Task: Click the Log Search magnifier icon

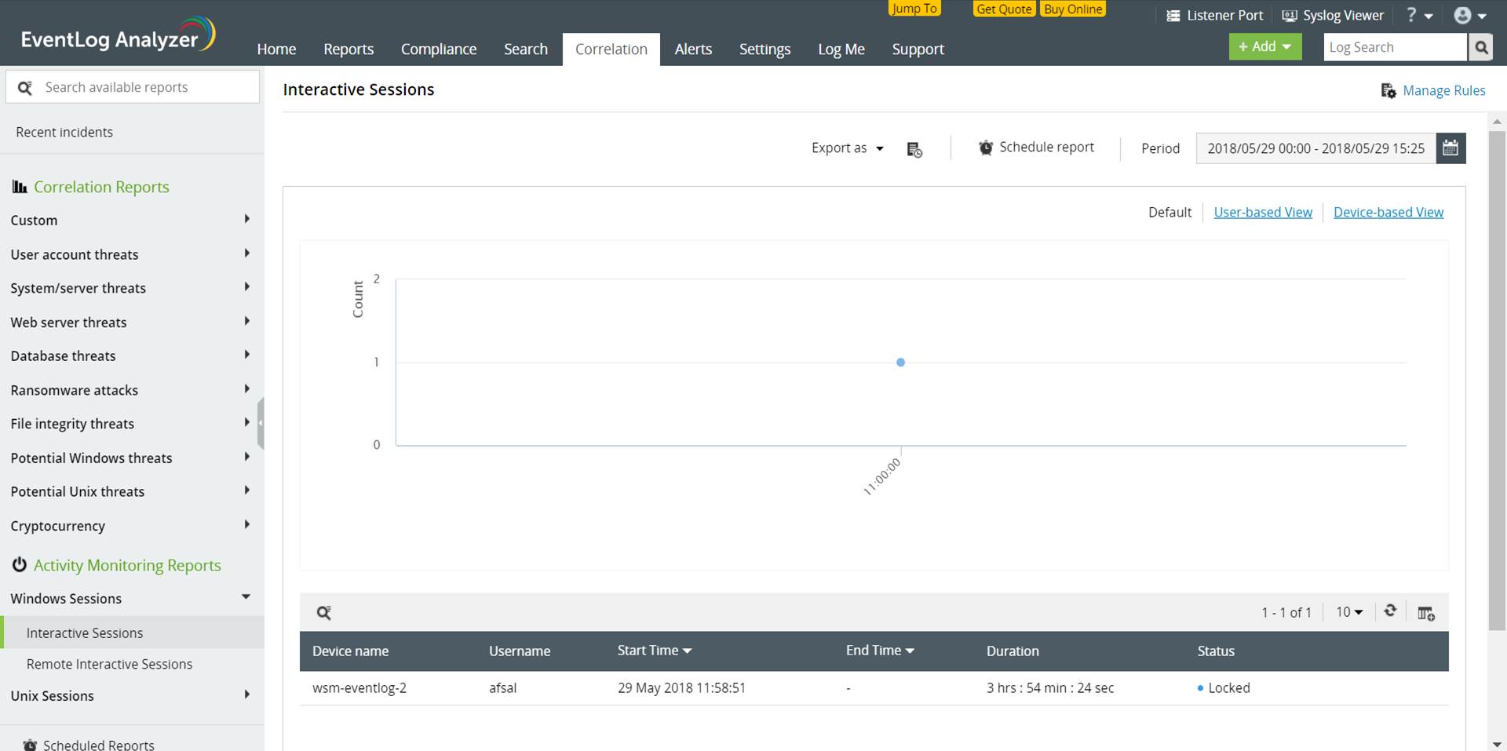Action: [1480, 48]
